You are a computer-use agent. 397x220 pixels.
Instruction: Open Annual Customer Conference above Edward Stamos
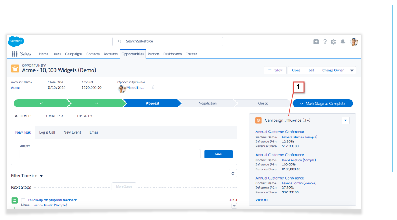(x=280, y=132)
